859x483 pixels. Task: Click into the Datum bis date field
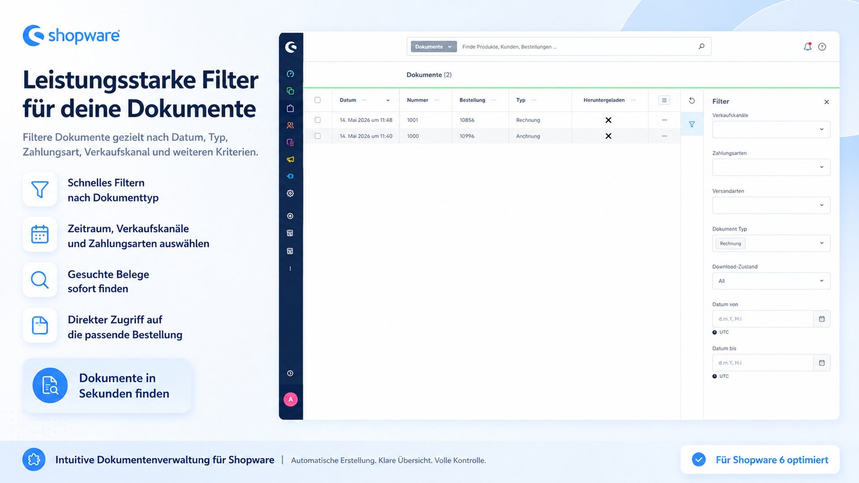(763, 363)
